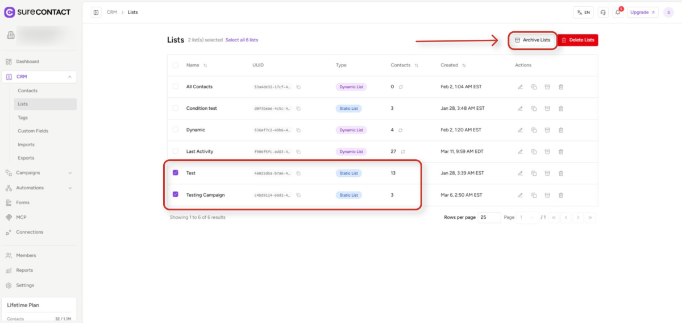
Task: Refresh the contact count for Last Activity
Action: (403, 152)
